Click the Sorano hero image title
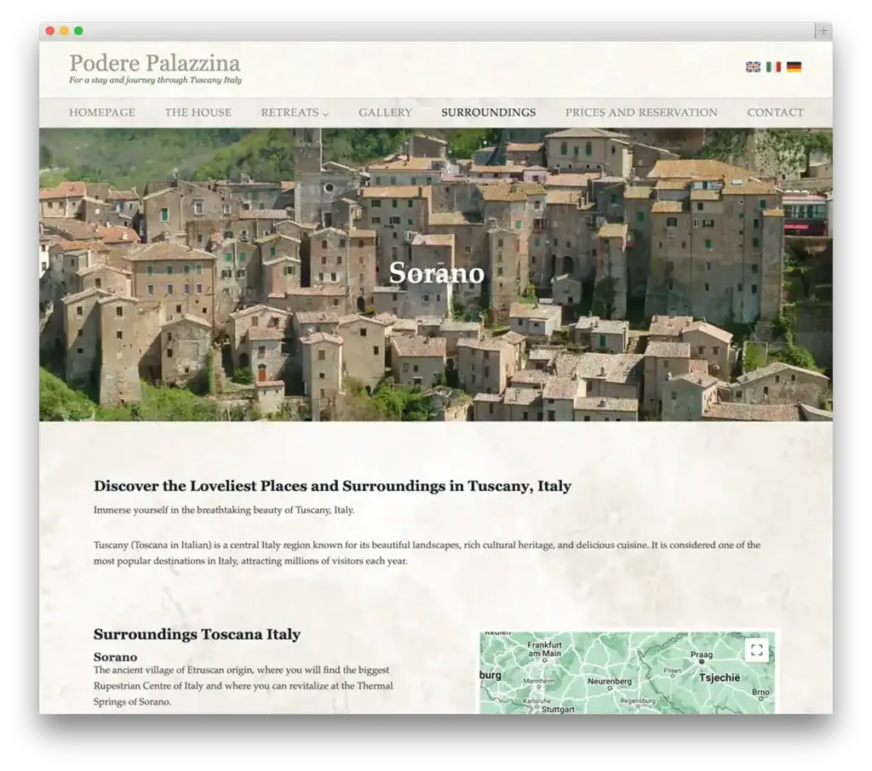This screenshot has height=771, width=872. 437,273
